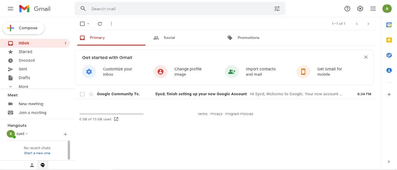Open the Google apps grid
The width and height of the screenshot is (397, 170).
373,9
